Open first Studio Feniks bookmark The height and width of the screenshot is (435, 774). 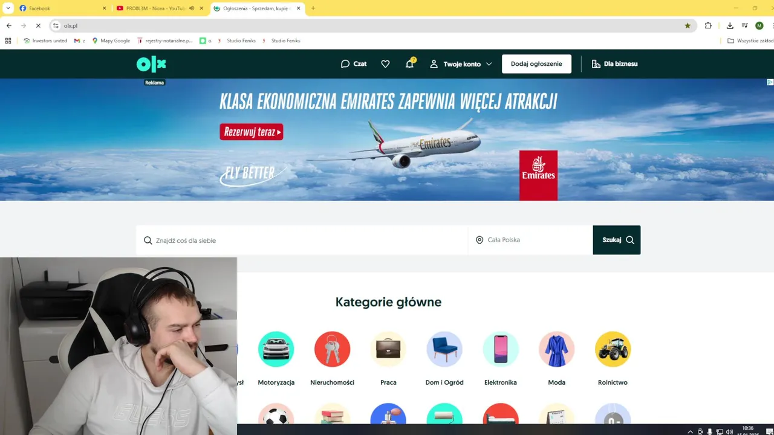pyautogui.click(x=236, y=40)
